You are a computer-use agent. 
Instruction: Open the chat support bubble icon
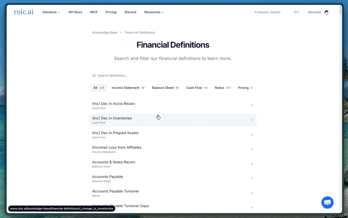[328, 202]
